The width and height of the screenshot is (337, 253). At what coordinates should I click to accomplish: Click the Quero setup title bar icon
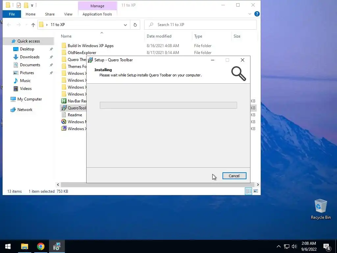click(x=90, y=60)
